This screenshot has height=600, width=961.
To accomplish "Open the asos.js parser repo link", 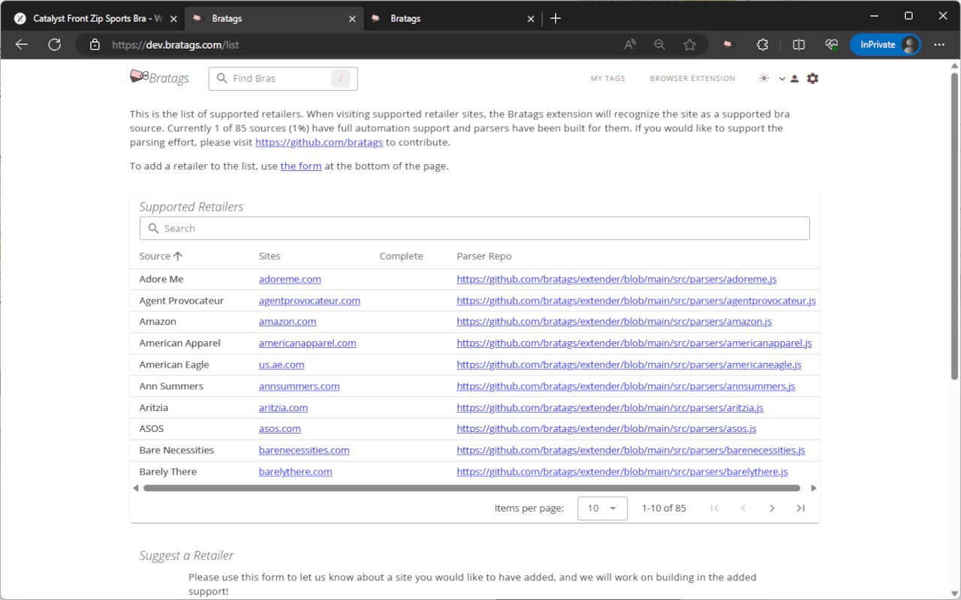I will click(x=607, y=428).
